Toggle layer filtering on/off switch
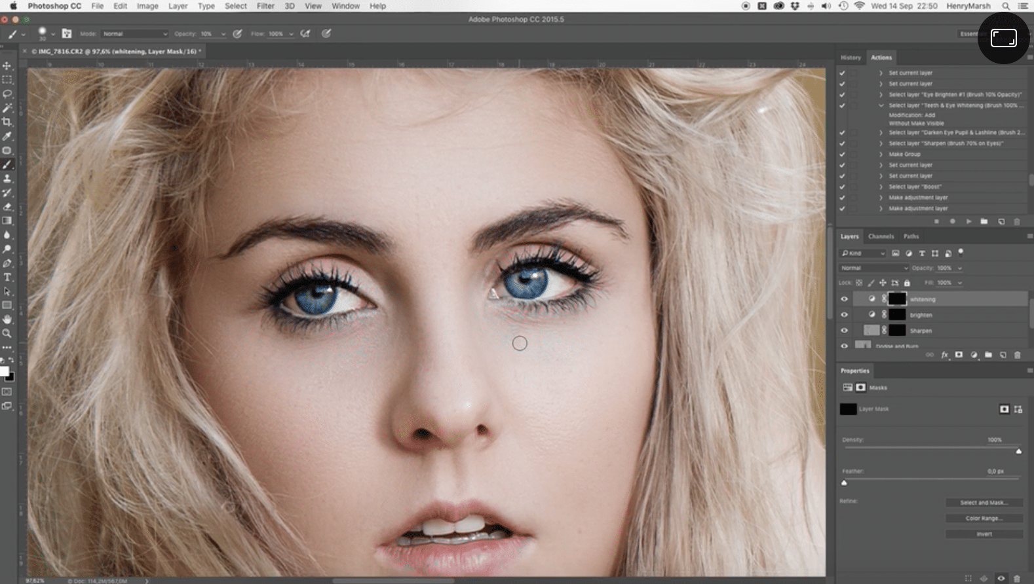This screenshot has height=584, width=1034. pos(961,251)
